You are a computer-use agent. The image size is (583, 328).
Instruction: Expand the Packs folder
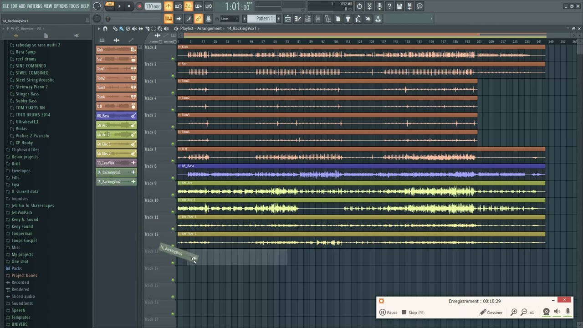click(16, 268)
